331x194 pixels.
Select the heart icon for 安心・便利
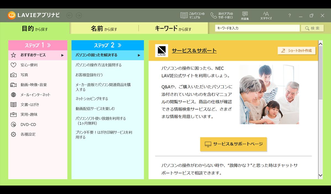(x=13, y=65)
